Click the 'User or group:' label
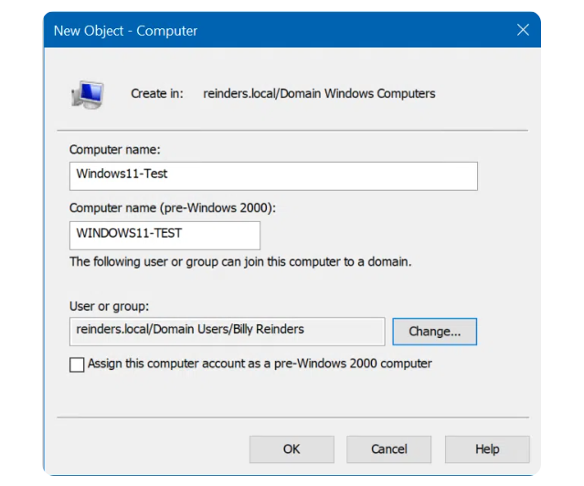 pyautogui.click(x=109, y=306)
